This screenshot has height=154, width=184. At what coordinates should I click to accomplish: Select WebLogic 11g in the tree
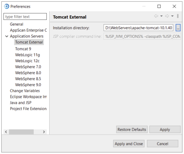point(28,55)
